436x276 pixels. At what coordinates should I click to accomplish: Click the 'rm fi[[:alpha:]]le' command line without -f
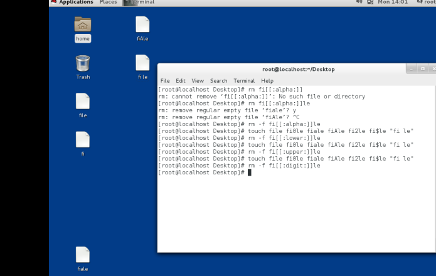234,103
